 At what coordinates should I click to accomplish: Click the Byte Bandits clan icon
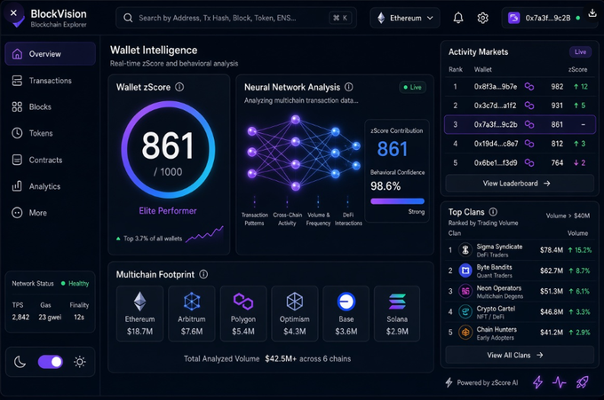coord(465,271)
